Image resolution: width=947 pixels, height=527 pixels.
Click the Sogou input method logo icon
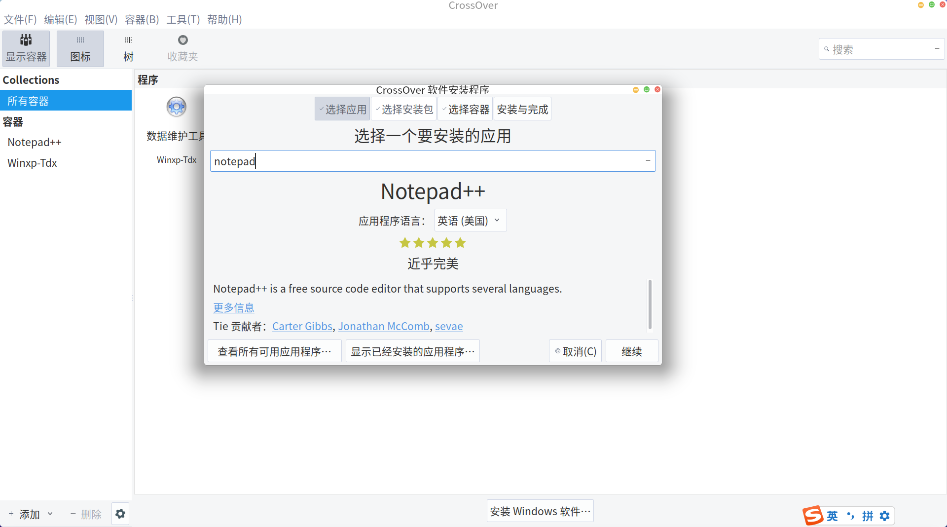coord(813,516)
